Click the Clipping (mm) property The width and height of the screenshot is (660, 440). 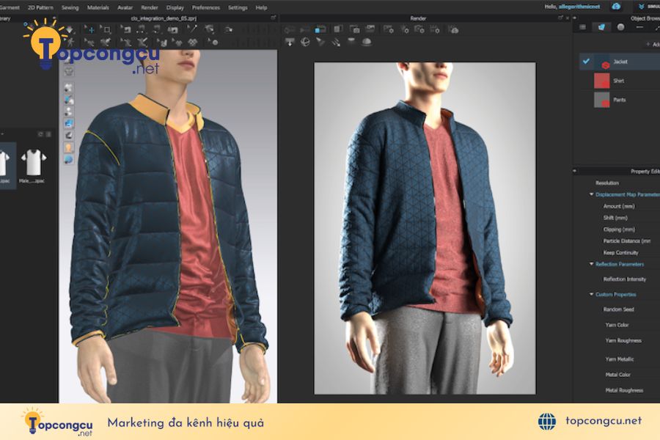(619, 230)
